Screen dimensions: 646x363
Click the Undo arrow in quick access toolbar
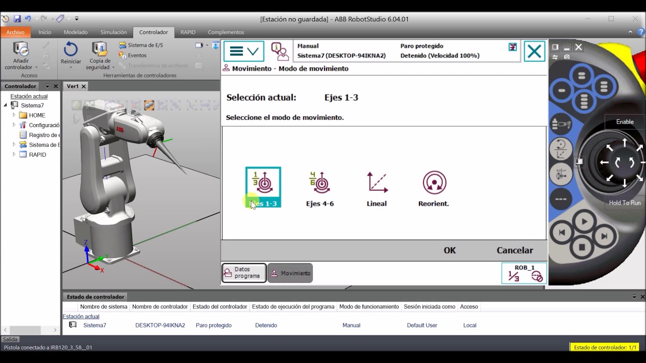tap(28, 19)
